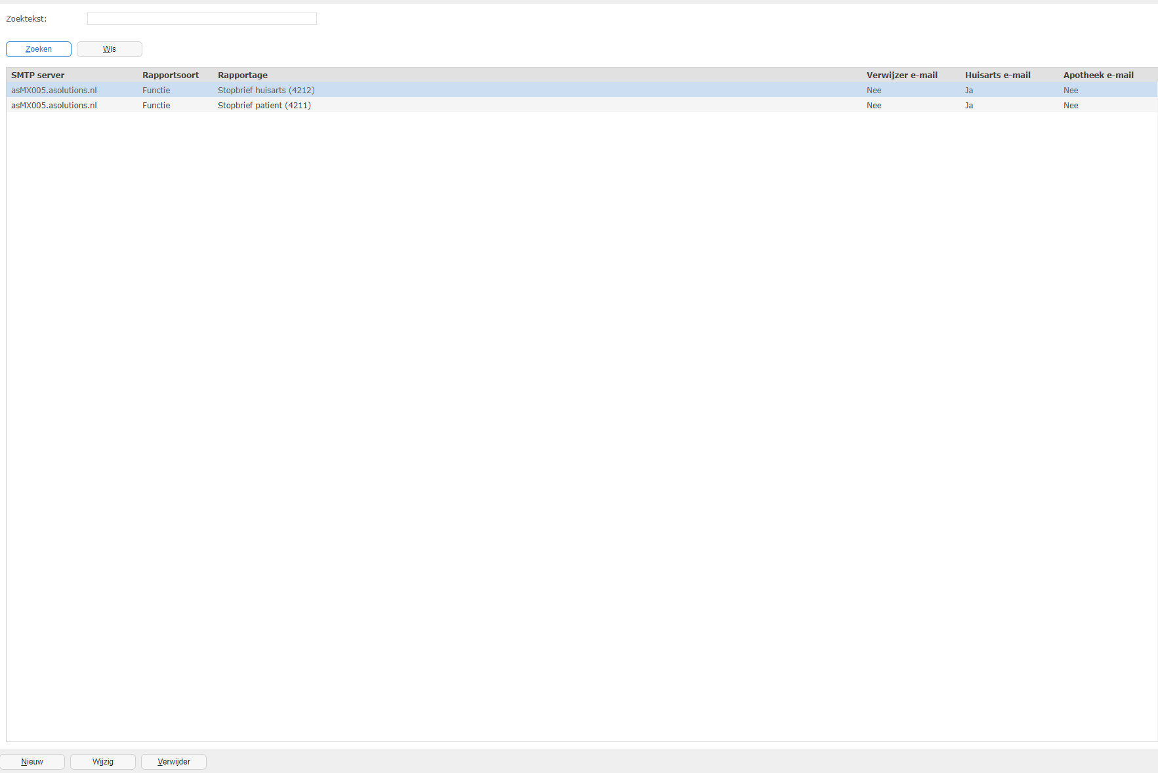Sort by the Rapportsoort column header
Image resolution: width=1158 pixels, height=773 pixels.
click(x=171, y=75)
